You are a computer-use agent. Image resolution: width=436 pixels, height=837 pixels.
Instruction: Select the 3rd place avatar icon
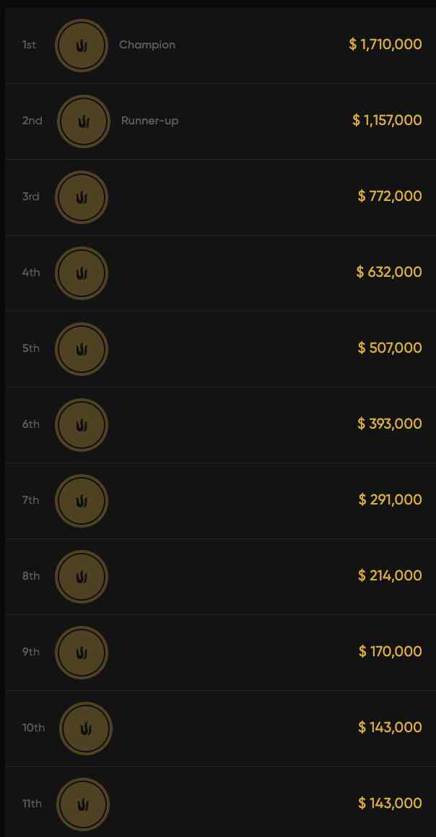coord(82,197)
